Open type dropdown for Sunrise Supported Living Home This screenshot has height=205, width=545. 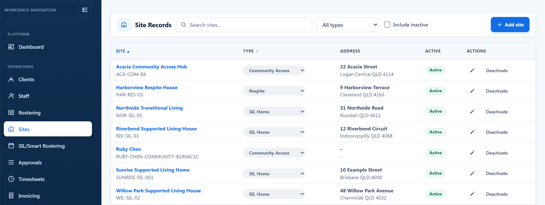point(274,174)
